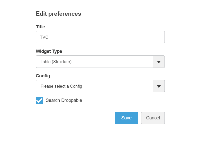Uncheck the Search Droppable checkbox

click(x=39, y=100)
